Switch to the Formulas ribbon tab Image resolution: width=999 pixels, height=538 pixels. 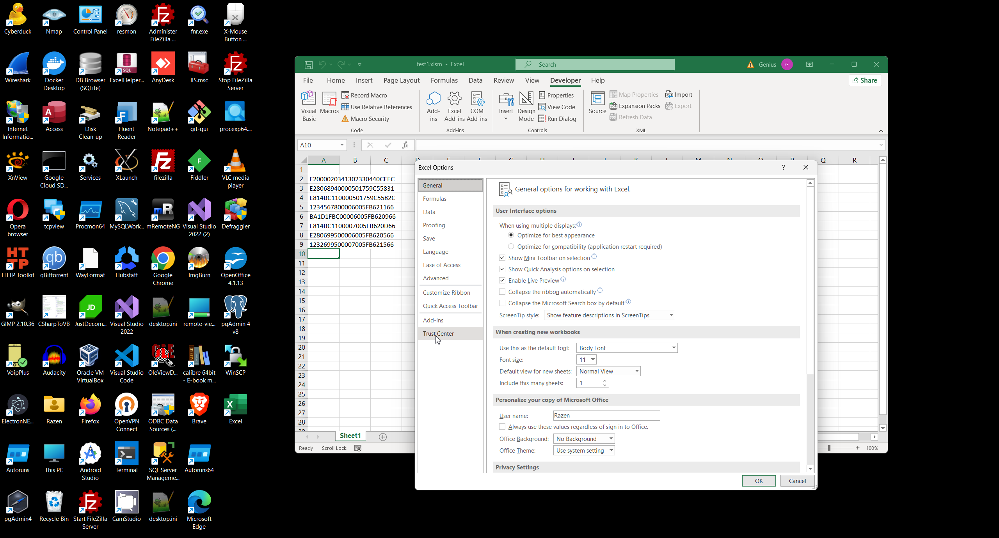(444, 80)
